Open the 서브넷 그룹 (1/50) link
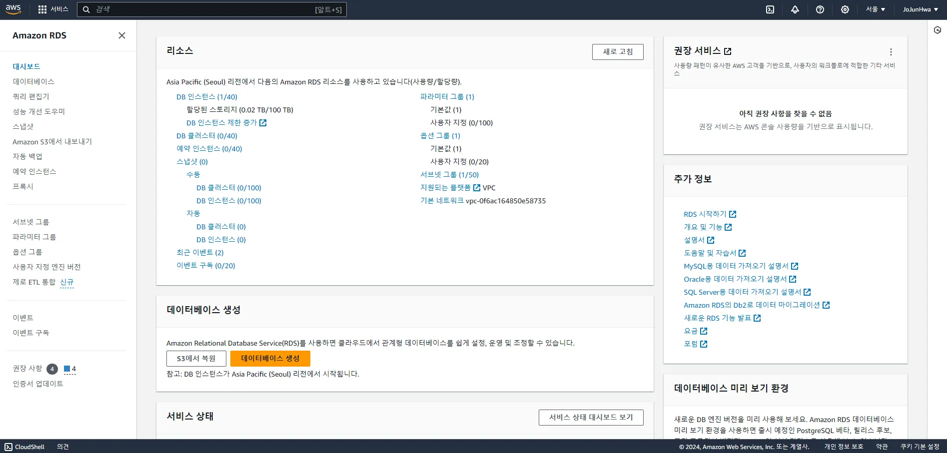The width and height of the screenshot is (947, 453). click(450, 175)
